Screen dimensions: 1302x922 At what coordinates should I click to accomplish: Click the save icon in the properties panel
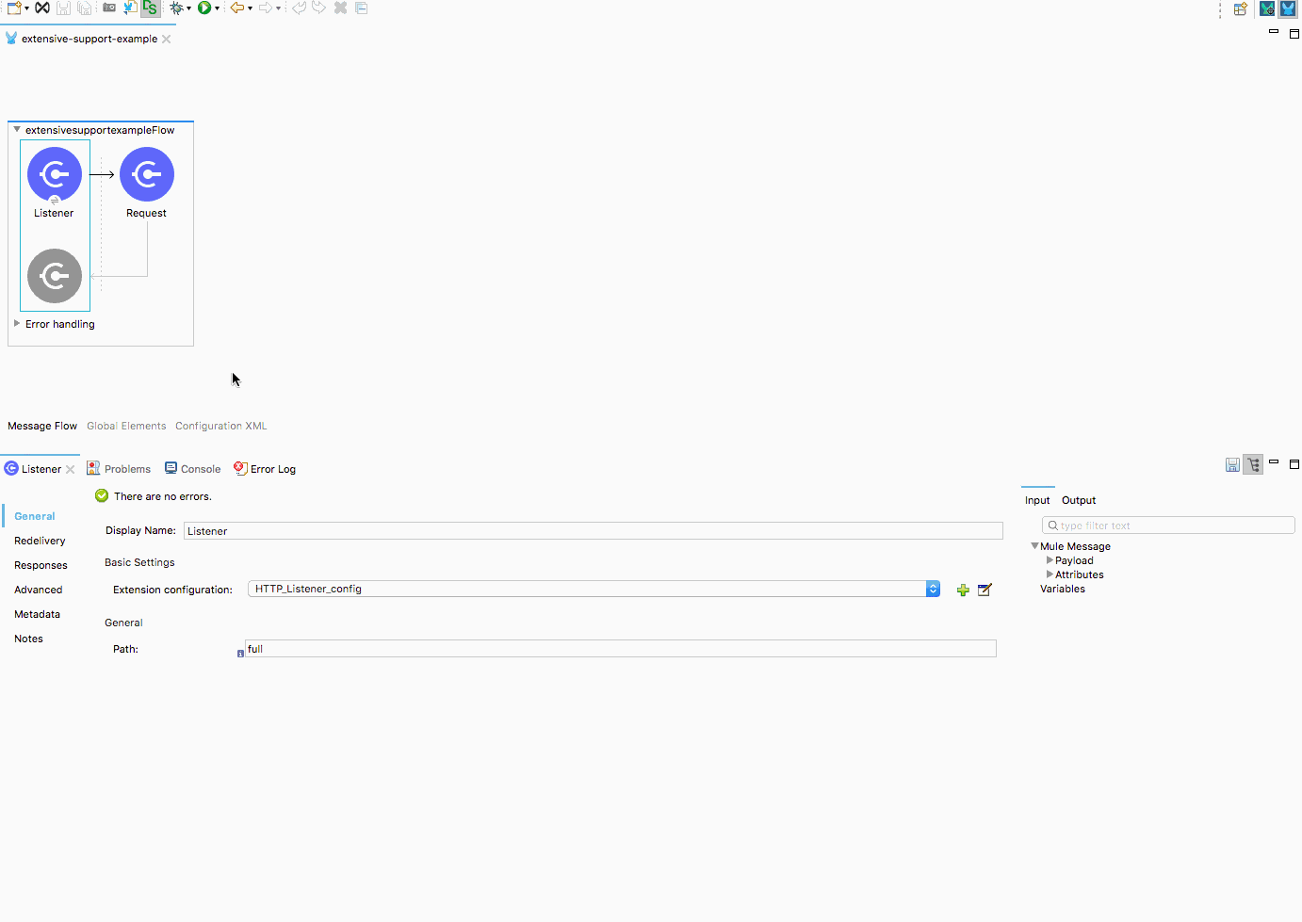[1232, 464]
